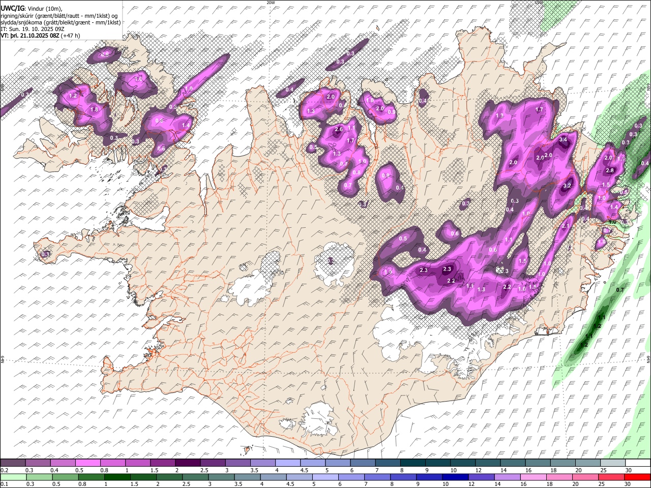The height and width of the screenshot is (488, 651).
Task: Click the deep blue 10–12 swatch in bottom legend row
Action: [455, 477]
